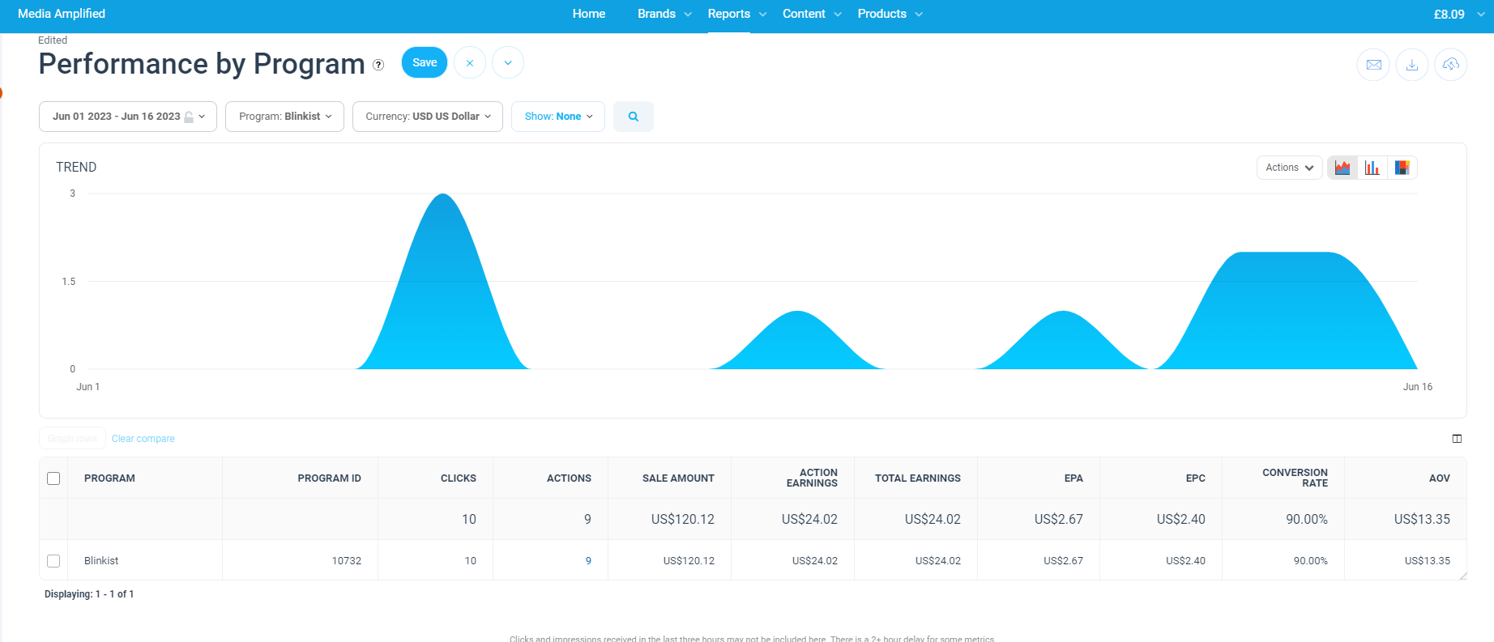The width and height of the screenshot is (1494, 642).
Task: Open account balance £8.09 menu
Action: 1458,15
